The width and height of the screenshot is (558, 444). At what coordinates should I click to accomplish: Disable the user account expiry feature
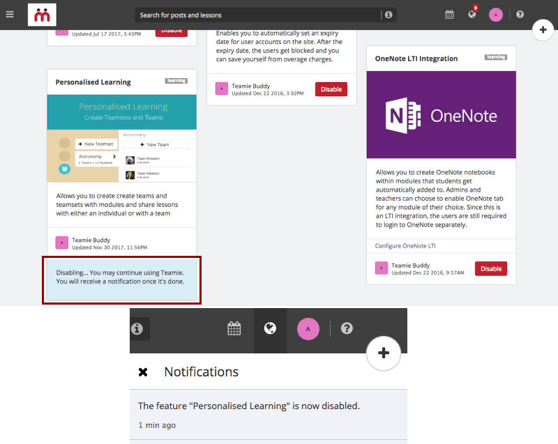pyautogui.click(x=331, y=89)
